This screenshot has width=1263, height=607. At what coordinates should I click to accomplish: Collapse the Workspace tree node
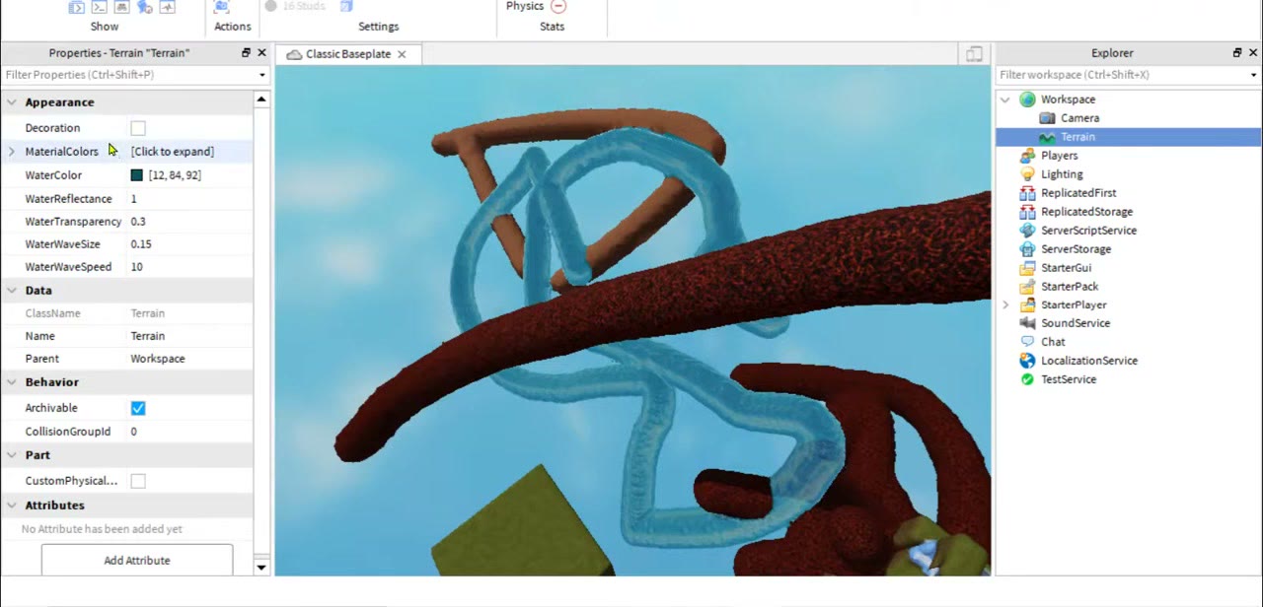coord(1005,100)
